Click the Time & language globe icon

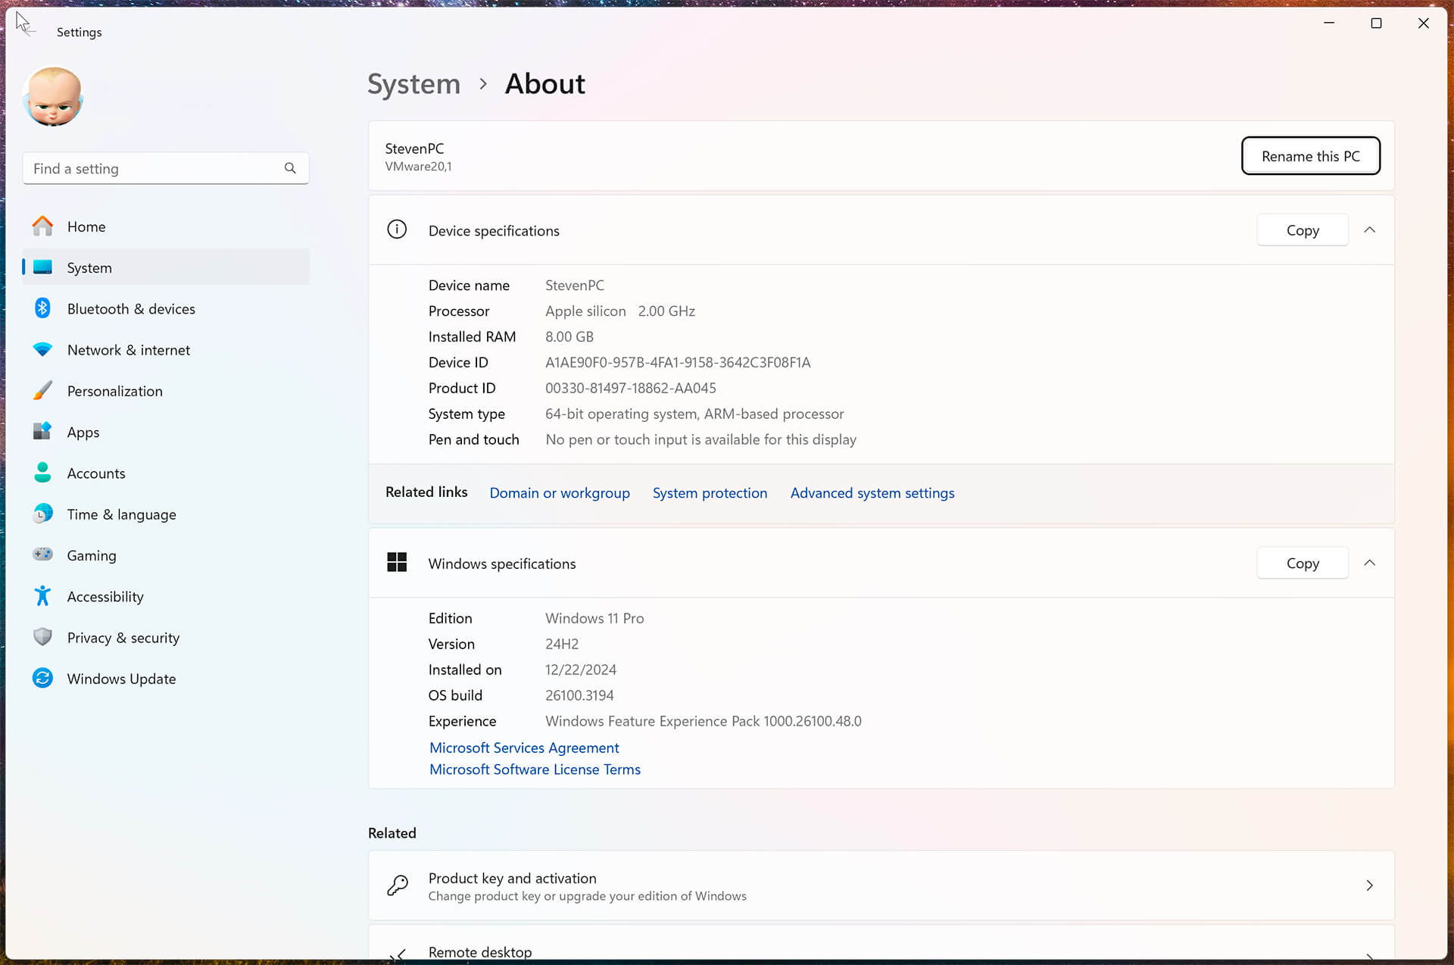pos(42,514)
